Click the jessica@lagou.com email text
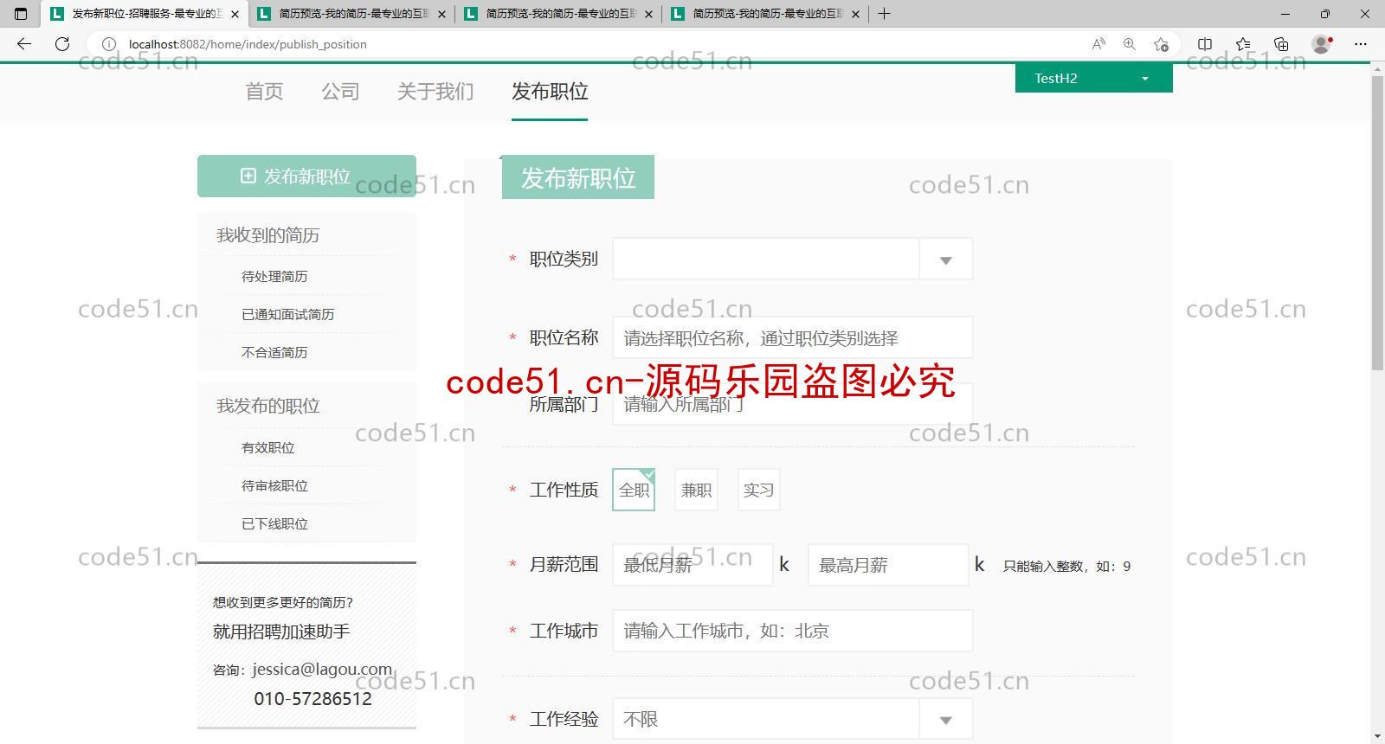 pos(322,670)
